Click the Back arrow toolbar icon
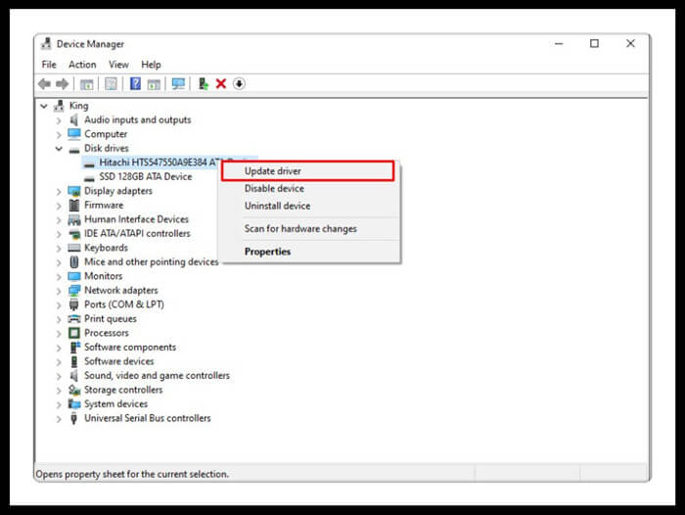 pyautogui.click(x=45, y=83)
